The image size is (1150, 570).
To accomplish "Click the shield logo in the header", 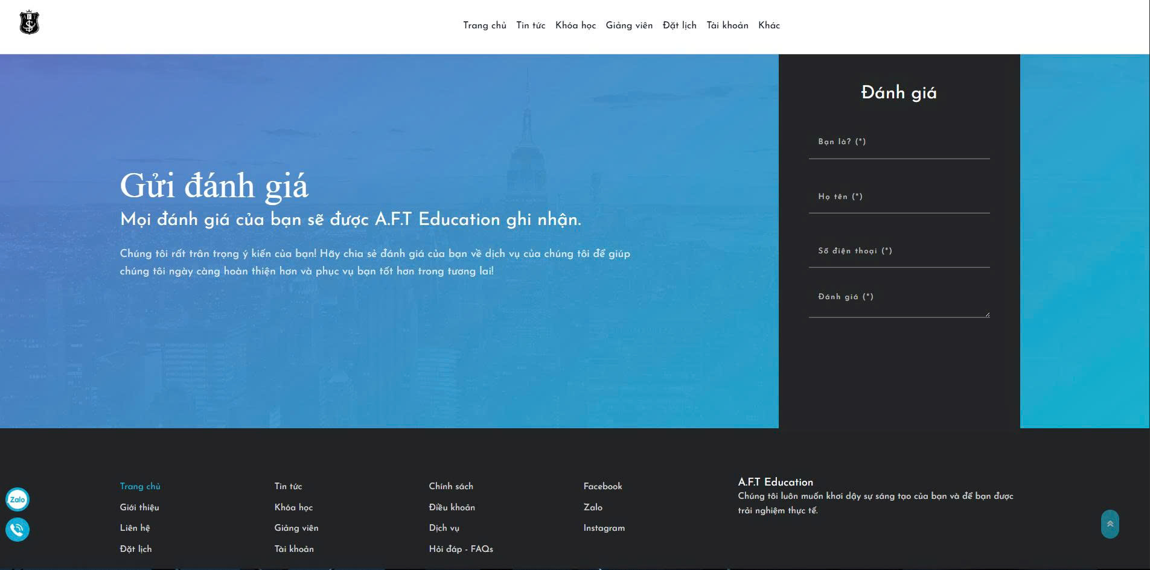I will [29, 23].
